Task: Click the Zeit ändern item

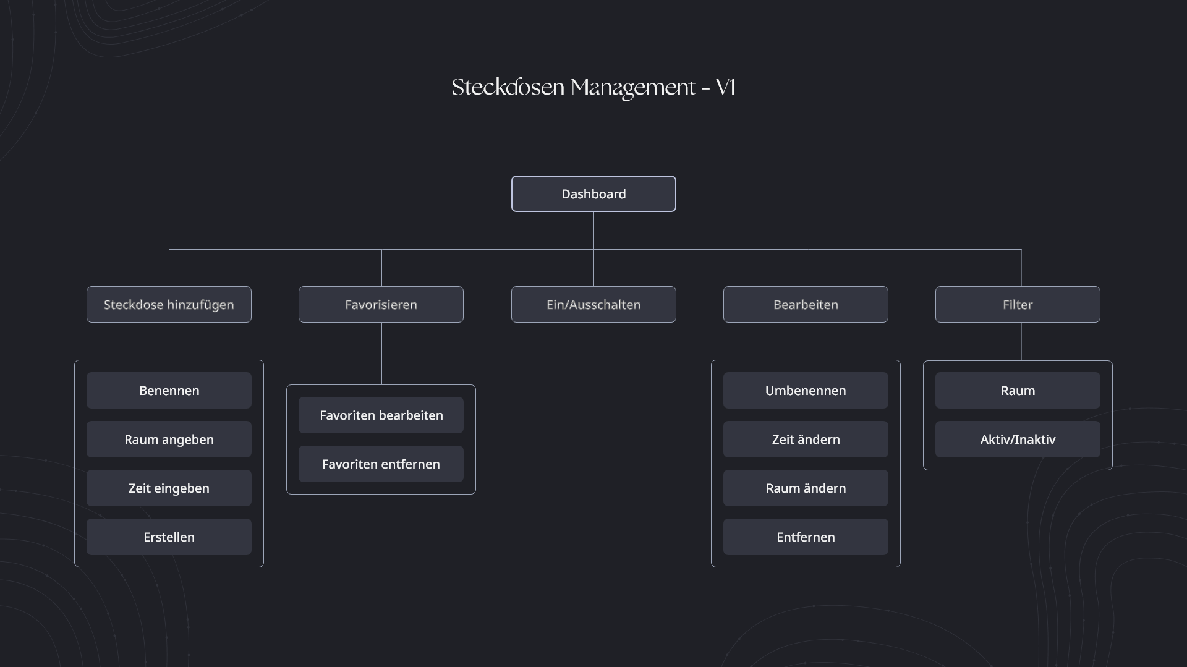Action: [x=806, y=439]
